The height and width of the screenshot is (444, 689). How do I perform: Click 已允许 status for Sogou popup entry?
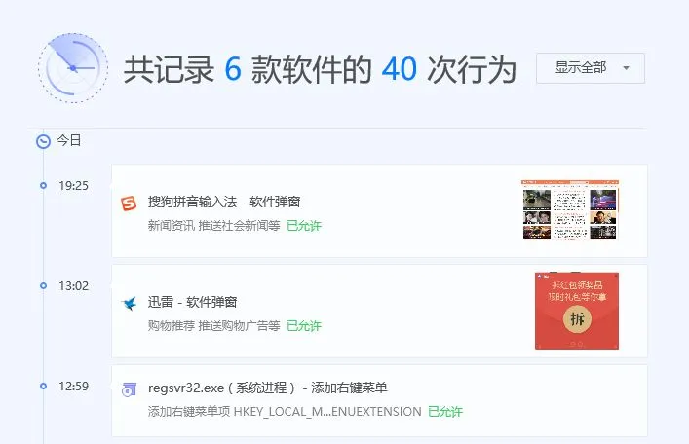pyautogui.click(x=304, y=226)
